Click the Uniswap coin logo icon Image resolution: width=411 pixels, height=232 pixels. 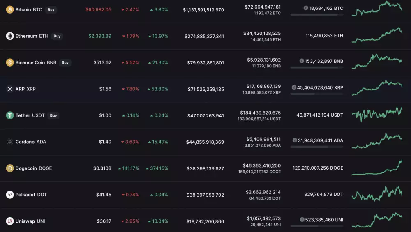(10, 221)
